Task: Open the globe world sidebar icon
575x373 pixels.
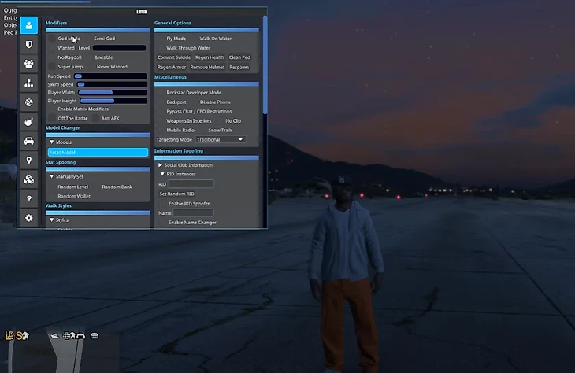Action: click(29, 102)
